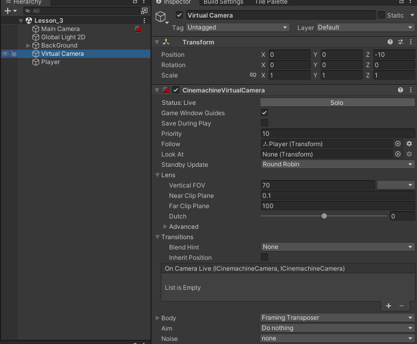Open Lesson_3 scene options kebab menu
Image resolution: width=417 pixels, height=344 pixels.
pos(144,21)
